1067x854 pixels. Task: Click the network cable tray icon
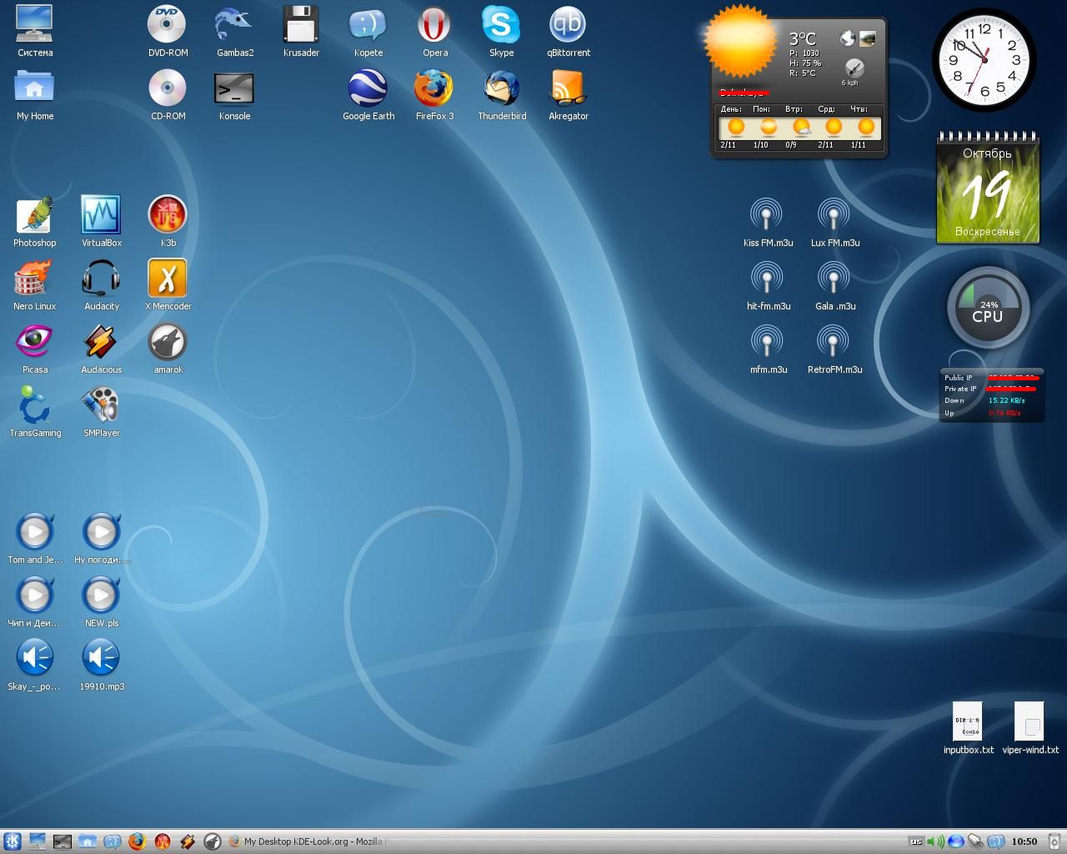(x=974, y=841)
